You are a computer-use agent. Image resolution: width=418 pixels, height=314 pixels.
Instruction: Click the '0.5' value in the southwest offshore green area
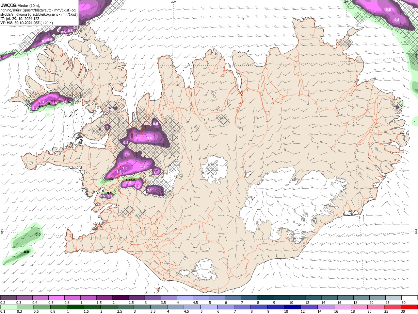tap(38, 235)
